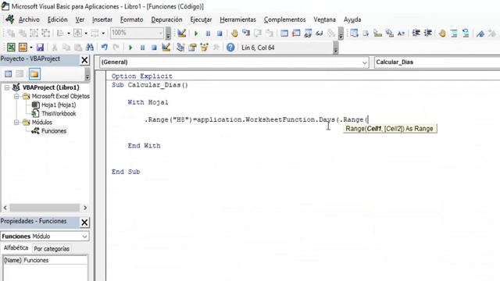Image resolution: width=500 pixels, height=281 pixels.
Task: Click the Step Into icon in Debug toolbar
Action: pyautogui.click(x=246, y=33)
